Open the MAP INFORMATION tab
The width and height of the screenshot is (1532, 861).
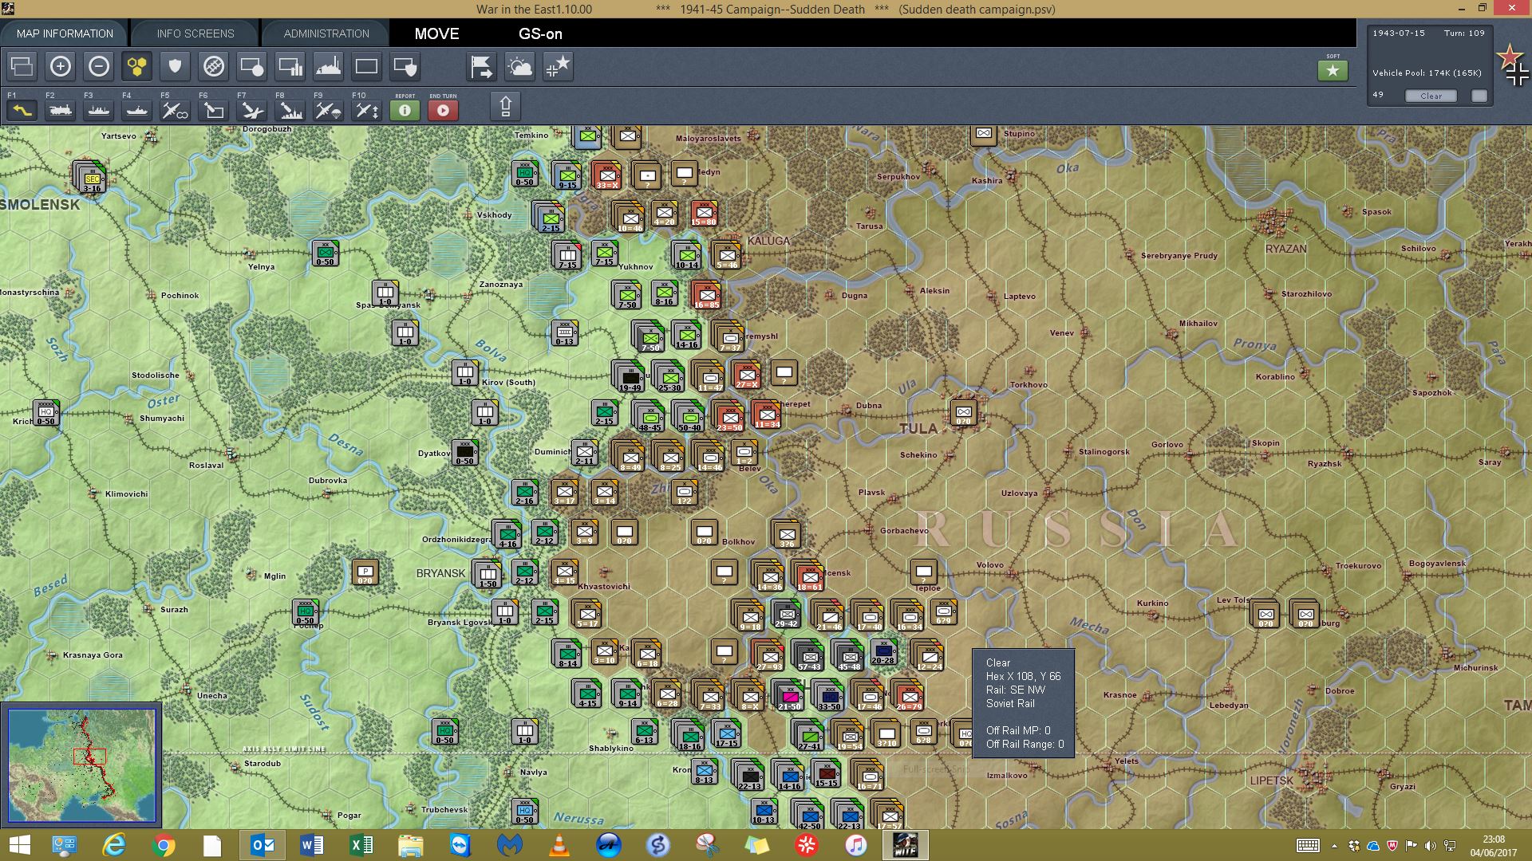65,33
